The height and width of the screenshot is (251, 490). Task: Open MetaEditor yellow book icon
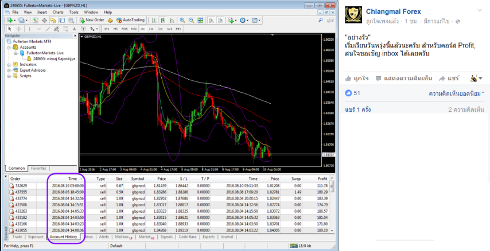(110, 20)
